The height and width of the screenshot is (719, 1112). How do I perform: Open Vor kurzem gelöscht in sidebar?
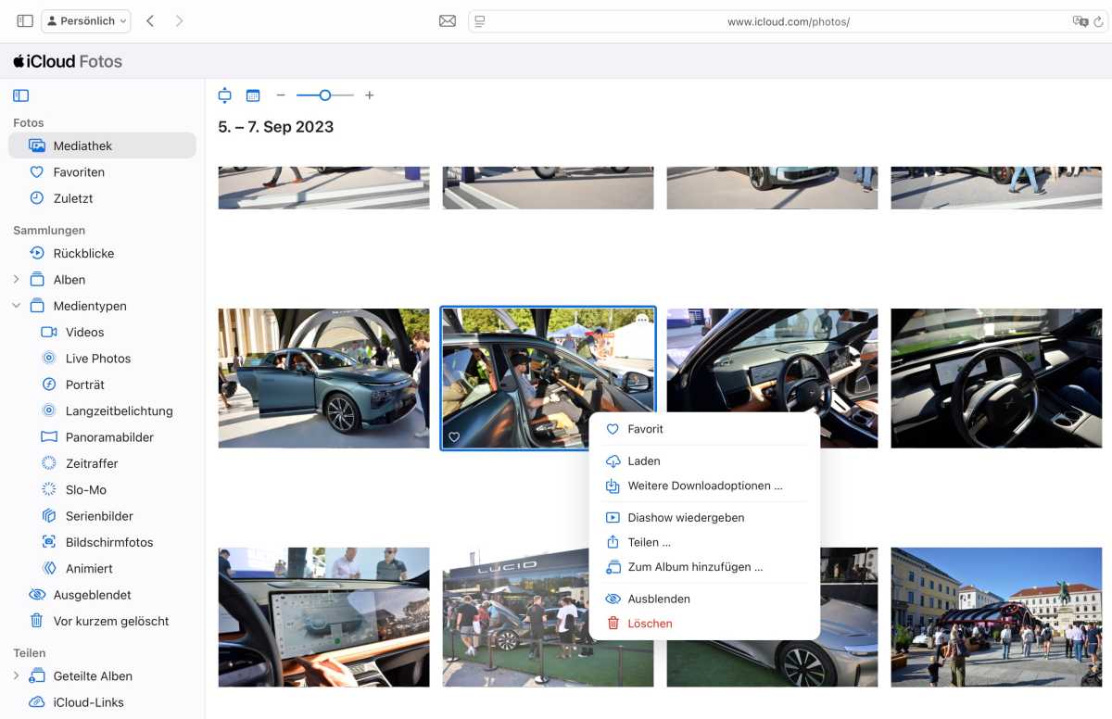pyautogui.click(x=110, y=621)
